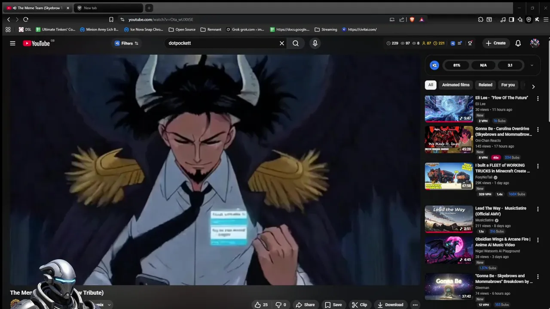The width and height of the screenshot is (550, 309).
Task: Open more options for Carolina Overdrive video
Action: tap(538, 129)
